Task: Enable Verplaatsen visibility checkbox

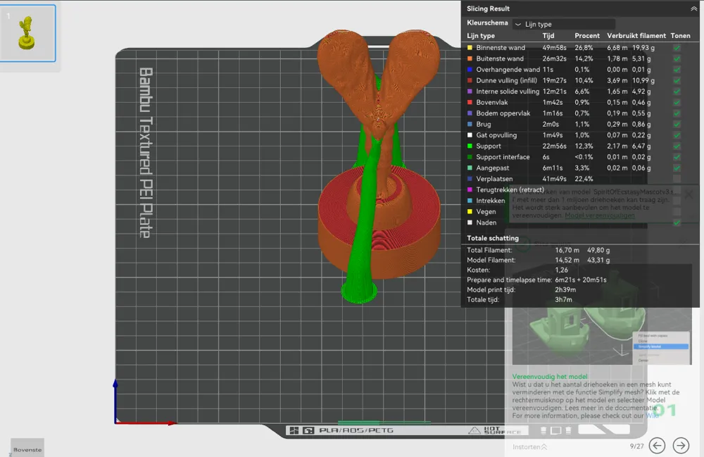Action: [x=677, y=179]
